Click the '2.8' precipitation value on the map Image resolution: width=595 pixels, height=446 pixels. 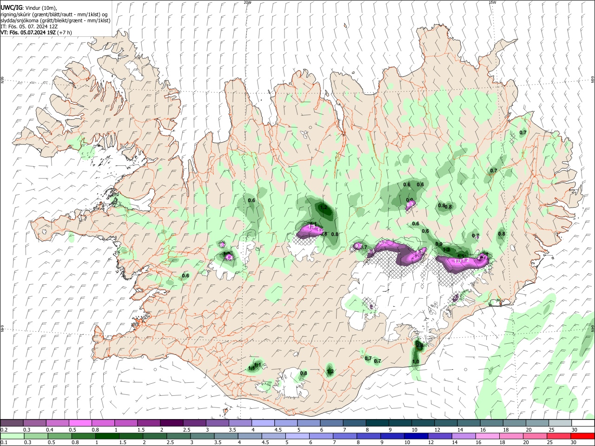click(419, 345)
